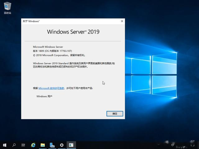Click the '© 2018 Microsoft Corporation' line
Image resolution: width=199 pixels, height=149 pixels.
[59, 55]
